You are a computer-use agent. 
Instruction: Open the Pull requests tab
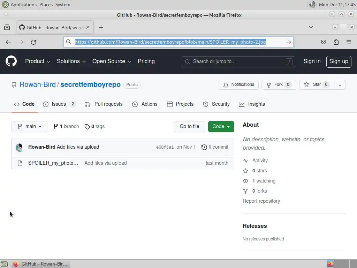104,104
